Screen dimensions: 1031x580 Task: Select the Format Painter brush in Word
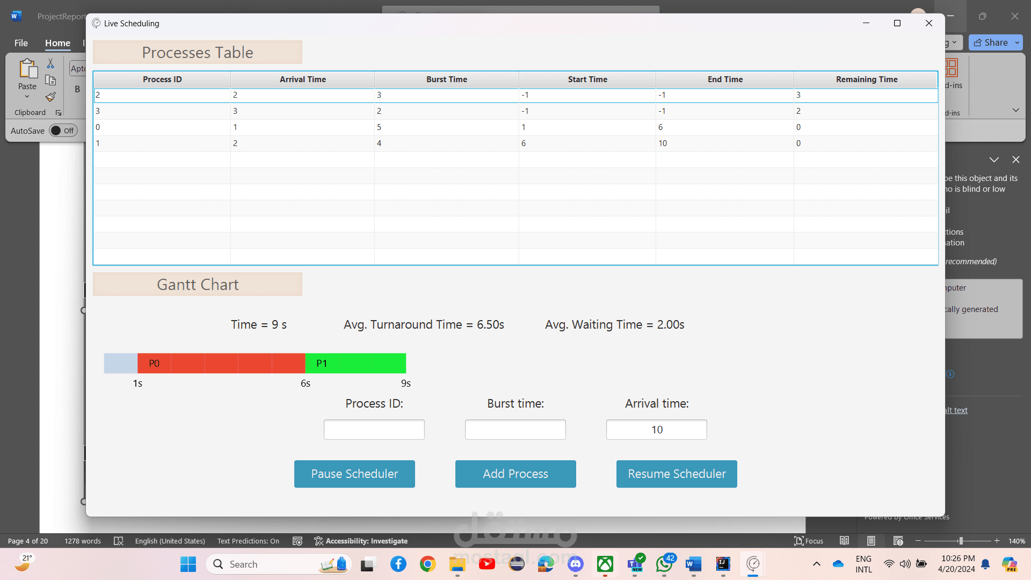[50, 97]
